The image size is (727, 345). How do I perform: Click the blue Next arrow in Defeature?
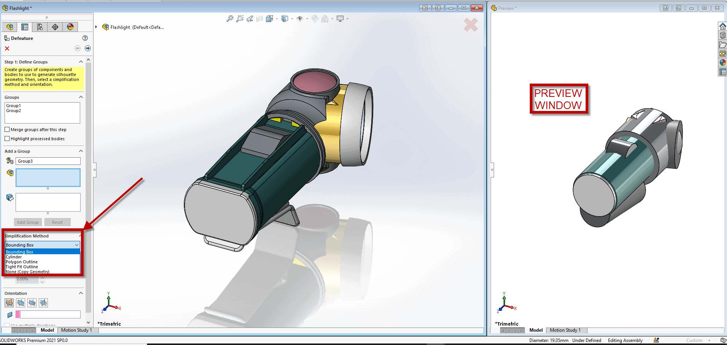88,48
